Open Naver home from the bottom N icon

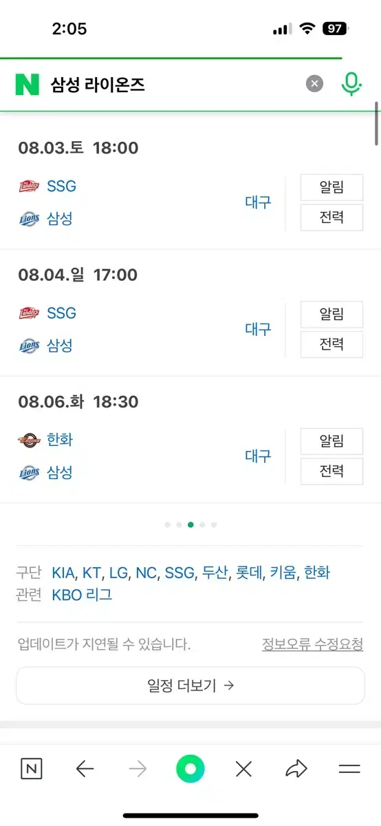pyautogui.click(x=31, y=769)
